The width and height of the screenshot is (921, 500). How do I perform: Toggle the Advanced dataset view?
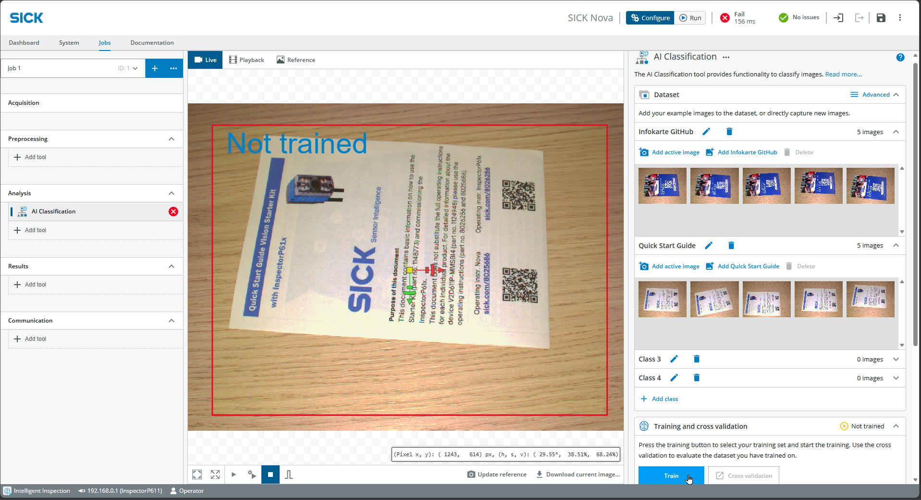pyautogui.click(x=870, y=95)
